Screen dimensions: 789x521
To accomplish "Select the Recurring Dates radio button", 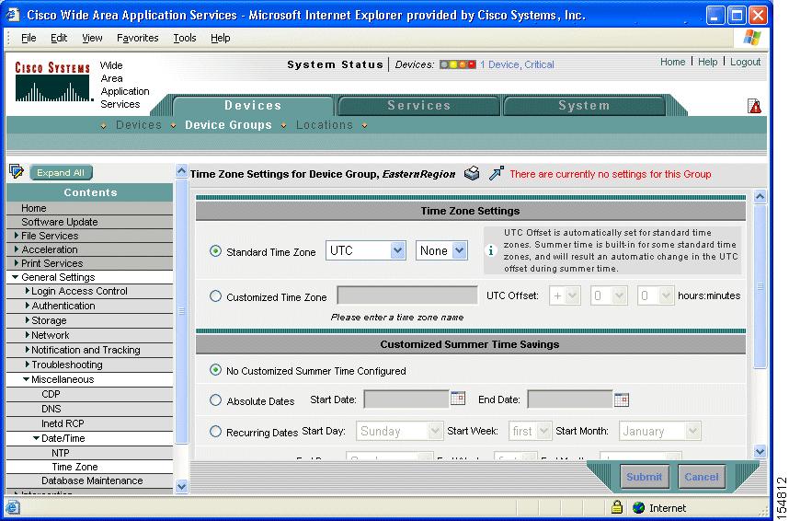I will pyautogui.click(x=215, y=432).
